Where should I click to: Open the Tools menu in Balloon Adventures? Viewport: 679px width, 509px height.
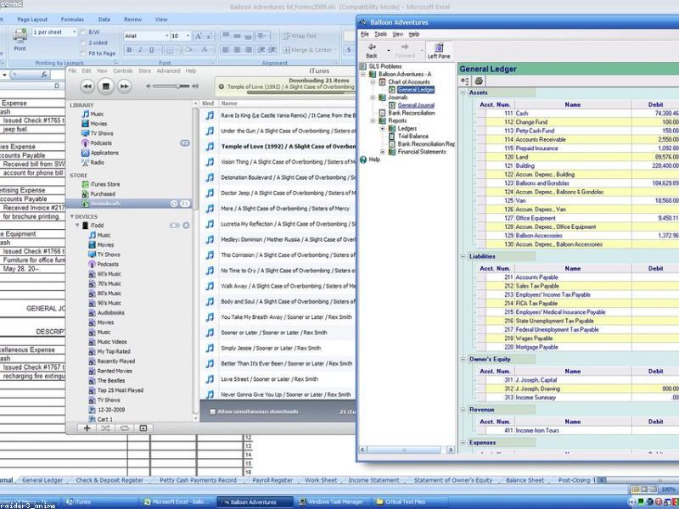[x=380, y=34]
